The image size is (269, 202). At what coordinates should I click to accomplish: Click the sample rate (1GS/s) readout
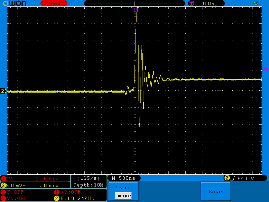pyautogui.click(x=88, y=178)
